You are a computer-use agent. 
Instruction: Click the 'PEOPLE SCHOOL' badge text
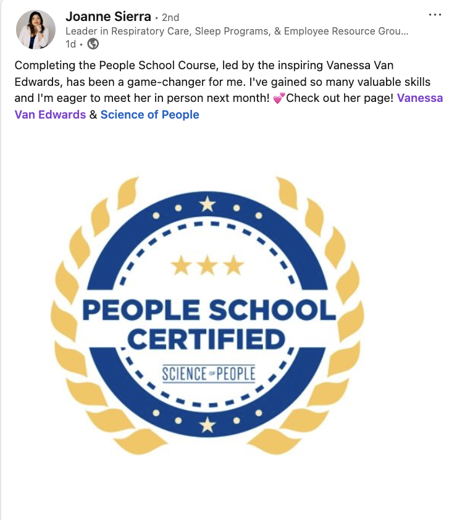click(x=208, y=309)
